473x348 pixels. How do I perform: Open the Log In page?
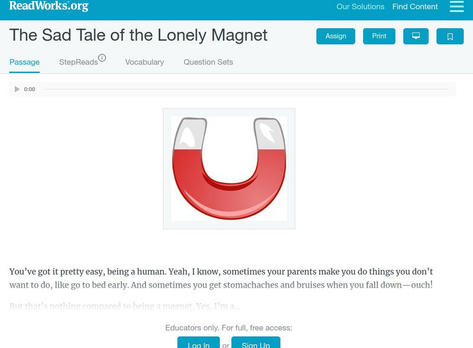pyautogui.click(x=198, y=343)
